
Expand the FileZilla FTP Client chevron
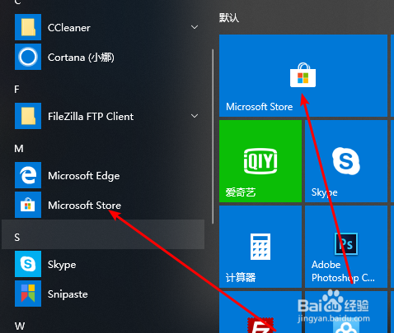(x=195, y=116)
